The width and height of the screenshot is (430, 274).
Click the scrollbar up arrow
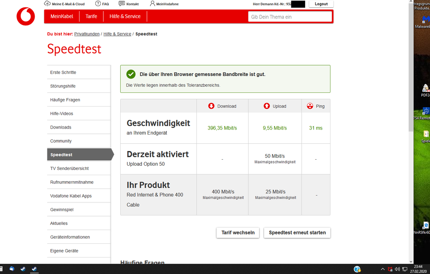(x=411, y=1)
